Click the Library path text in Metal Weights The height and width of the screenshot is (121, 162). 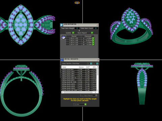pos(71,64)
